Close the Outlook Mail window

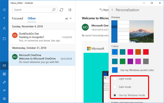160,3
